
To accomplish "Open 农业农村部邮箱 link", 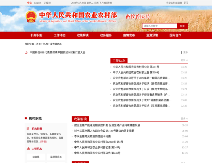I will (174, 3).
